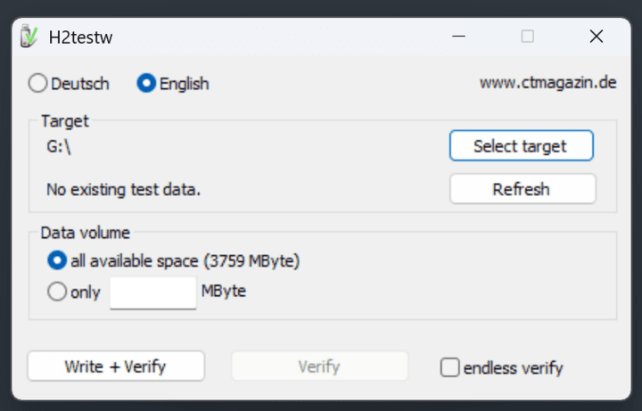Click the H2testw app icon in title bar
The image size is (642, 411).
29,36
